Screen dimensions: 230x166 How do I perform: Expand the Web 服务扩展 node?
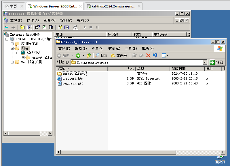[12, 62]
